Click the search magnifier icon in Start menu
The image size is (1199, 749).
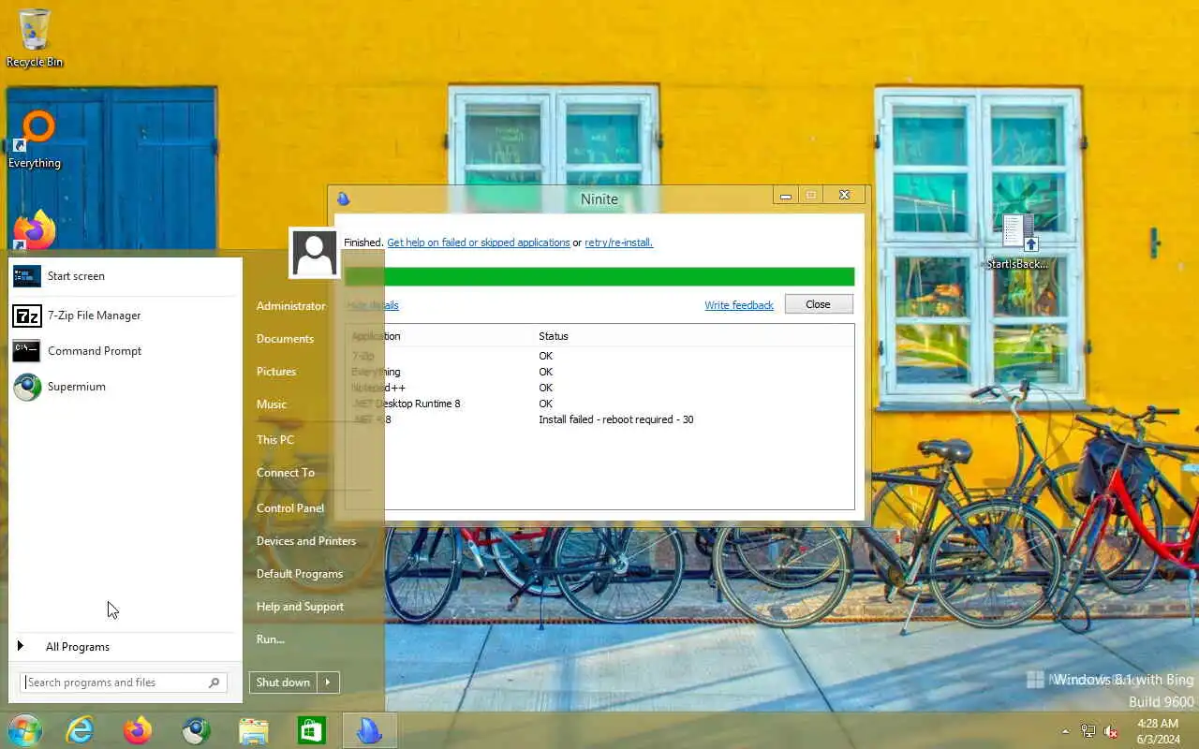[214, 683]
